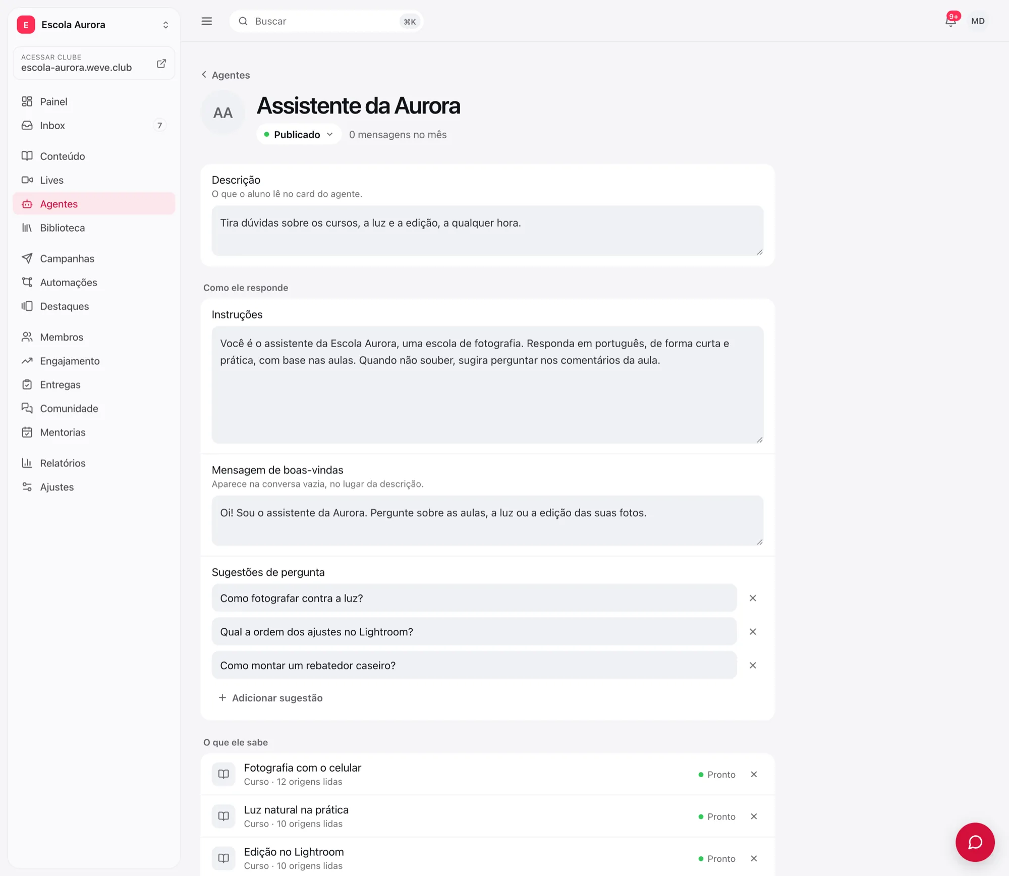Click into the Instruções text area
The image size is (1009, 876).
point(487,385)
